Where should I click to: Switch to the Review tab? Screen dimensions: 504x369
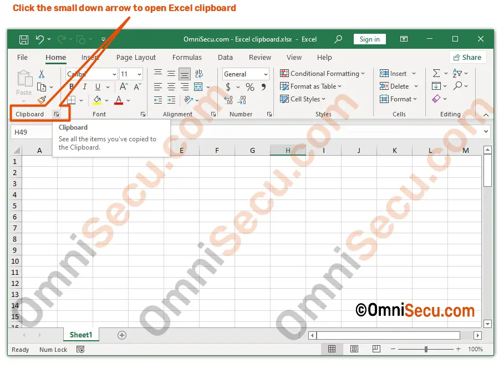tap(260, 58)
